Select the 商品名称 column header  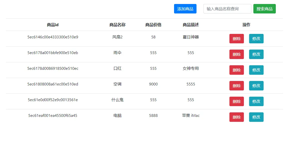pyautogui.click(x=117, y=25)
